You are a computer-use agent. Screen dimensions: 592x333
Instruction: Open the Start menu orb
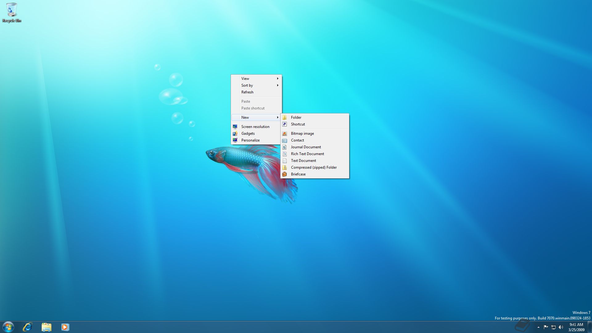8,327
